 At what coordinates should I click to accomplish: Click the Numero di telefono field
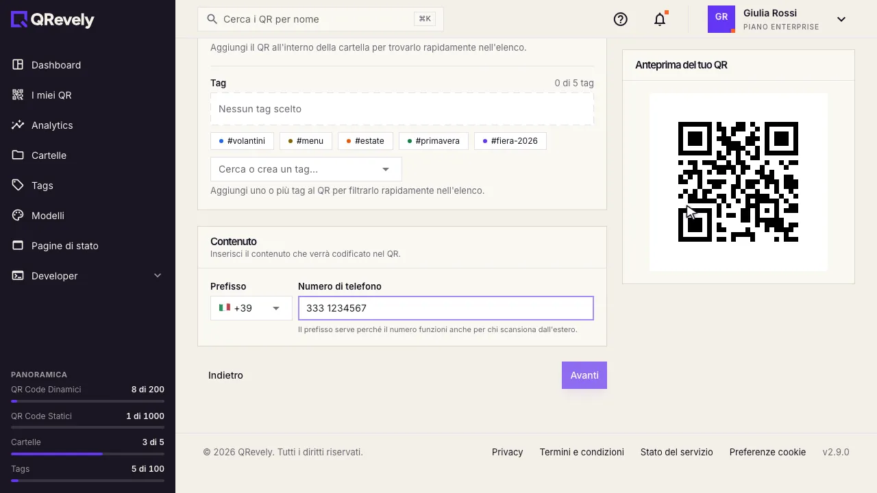click(446, 308)
